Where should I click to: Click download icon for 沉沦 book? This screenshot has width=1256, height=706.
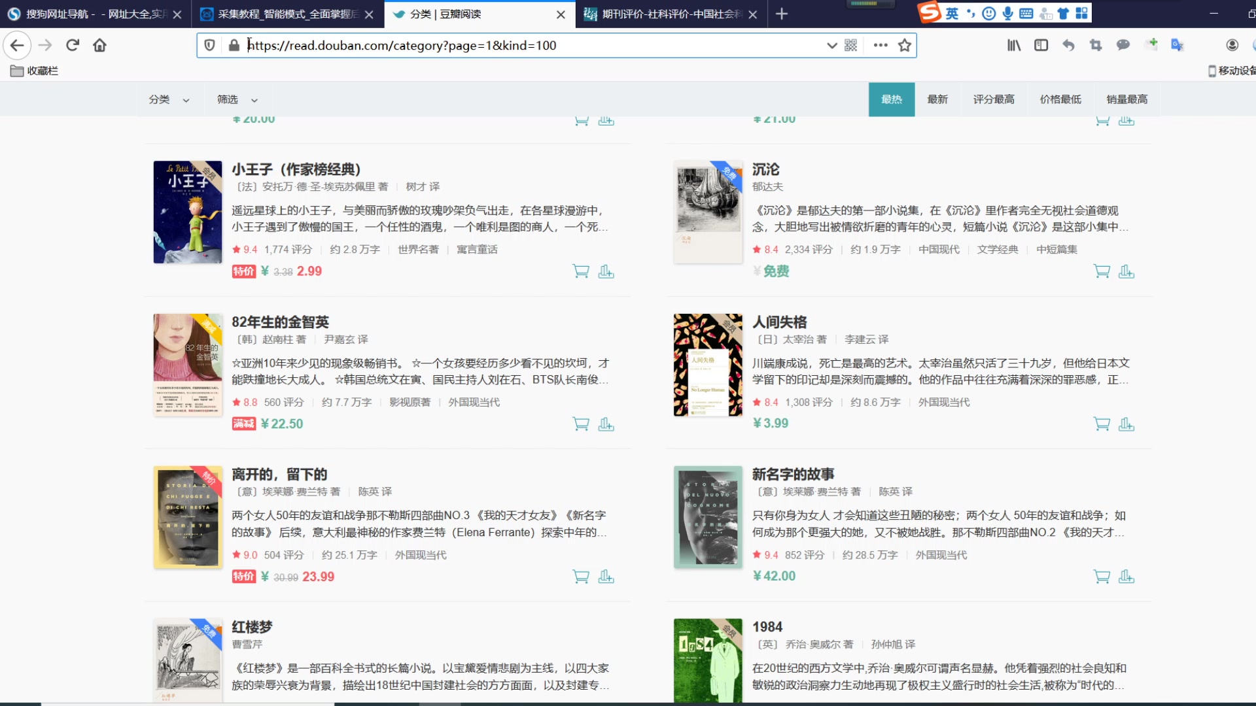[x=1126, y=271]
